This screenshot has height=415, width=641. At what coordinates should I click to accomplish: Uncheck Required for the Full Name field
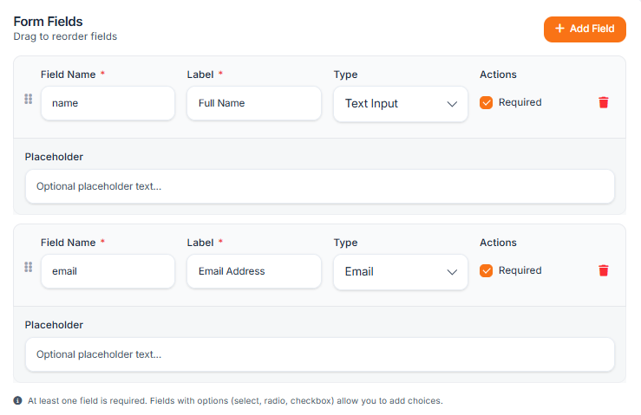click(487, 102)
